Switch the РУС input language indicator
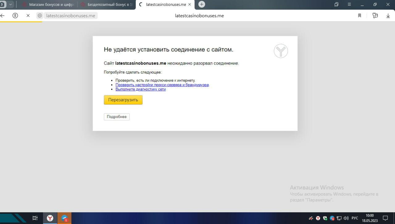The height and width of the screenshot is (224, 395). tap(355, 218)
